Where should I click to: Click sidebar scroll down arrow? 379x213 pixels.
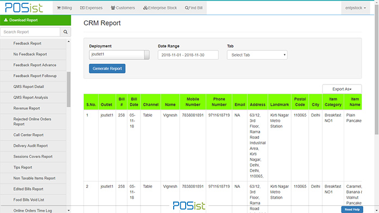pos(69,210)
